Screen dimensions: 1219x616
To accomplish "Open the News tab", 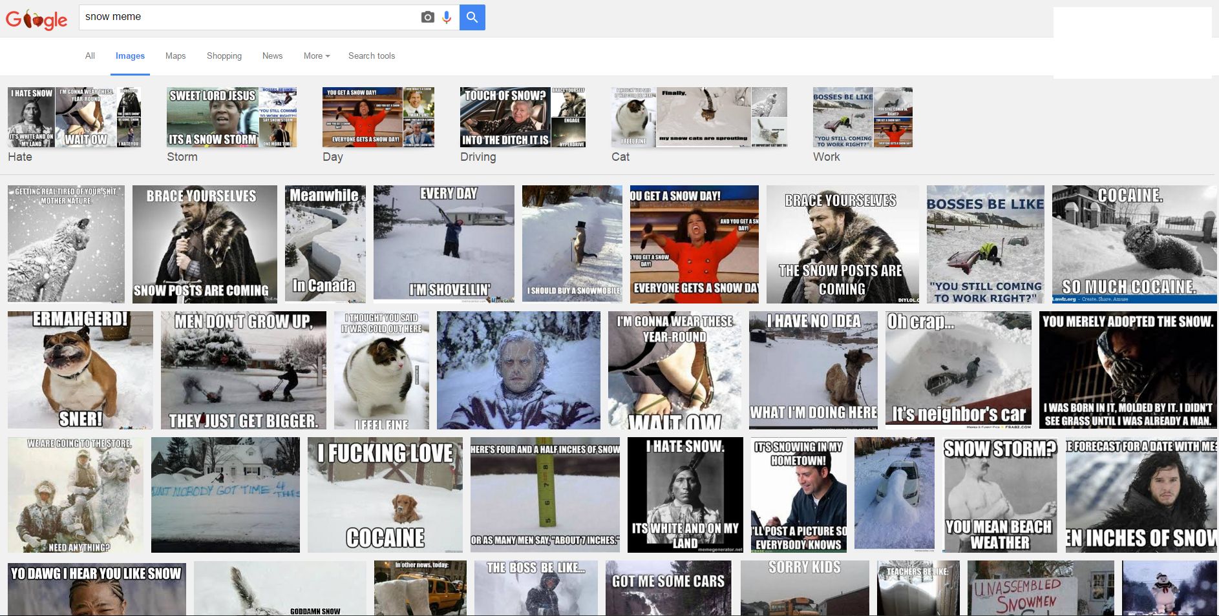I will tap(272, 56).
